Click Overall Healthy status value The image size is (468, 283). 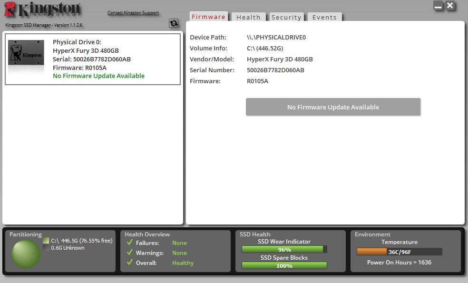[x=183, y=263]
